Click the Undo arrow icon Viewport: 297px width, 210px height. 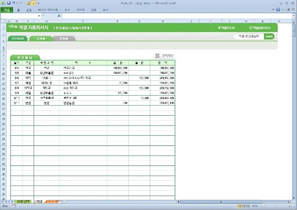point(13,3)
